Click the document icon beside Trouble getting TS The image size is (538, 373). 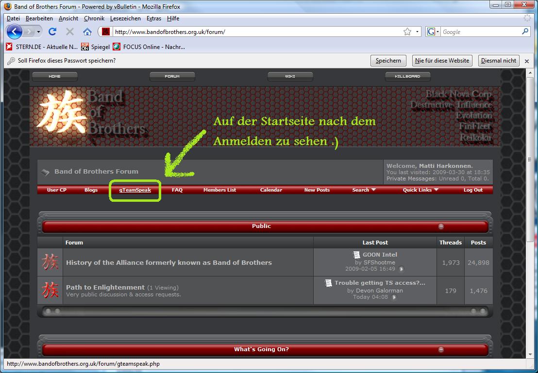coord(329,283)
